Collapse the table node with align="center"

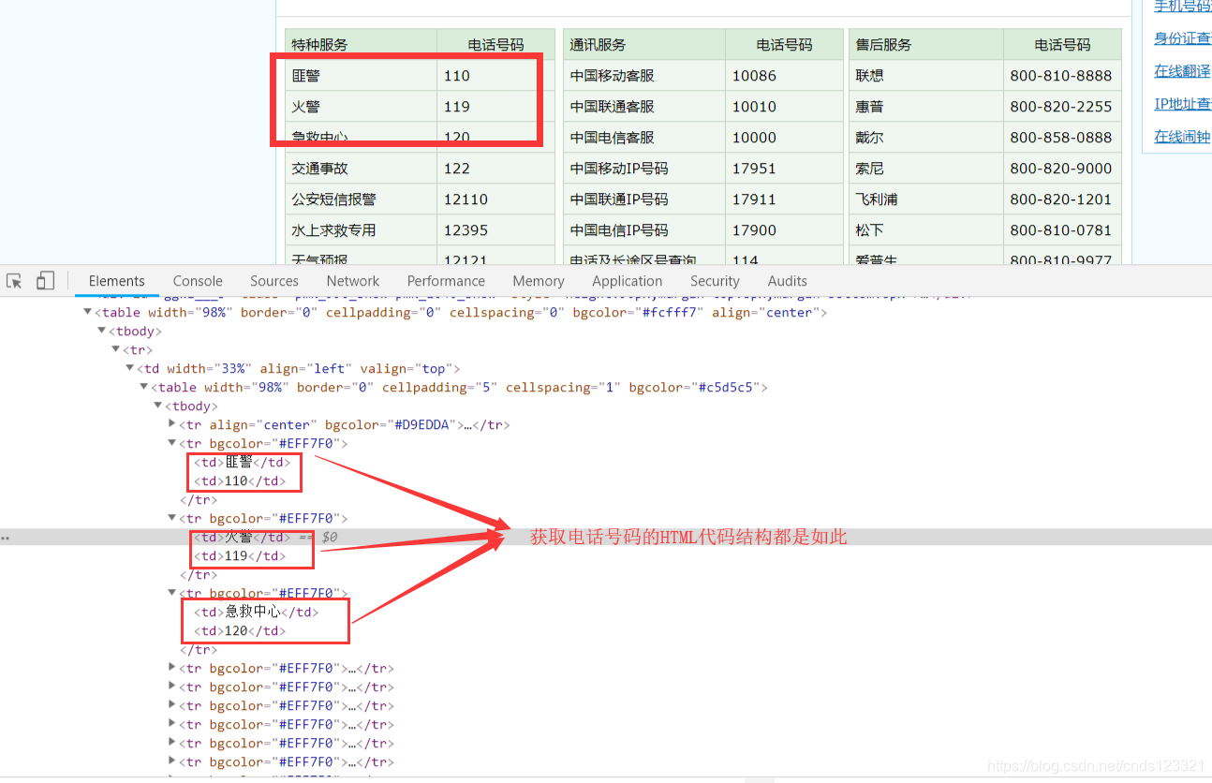pyautogui.click(x=88, y=312)
